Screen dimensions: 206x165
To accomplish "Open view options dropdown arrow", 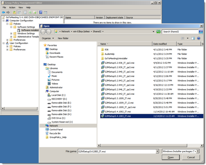I will 188,38.
